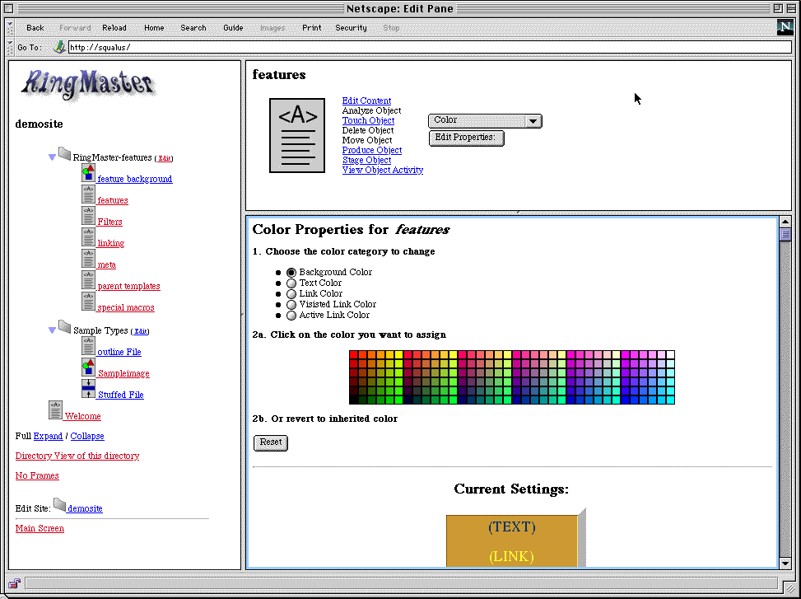
Task: Choose the Visited Link Color option
Action: click(x=291, y=305)
